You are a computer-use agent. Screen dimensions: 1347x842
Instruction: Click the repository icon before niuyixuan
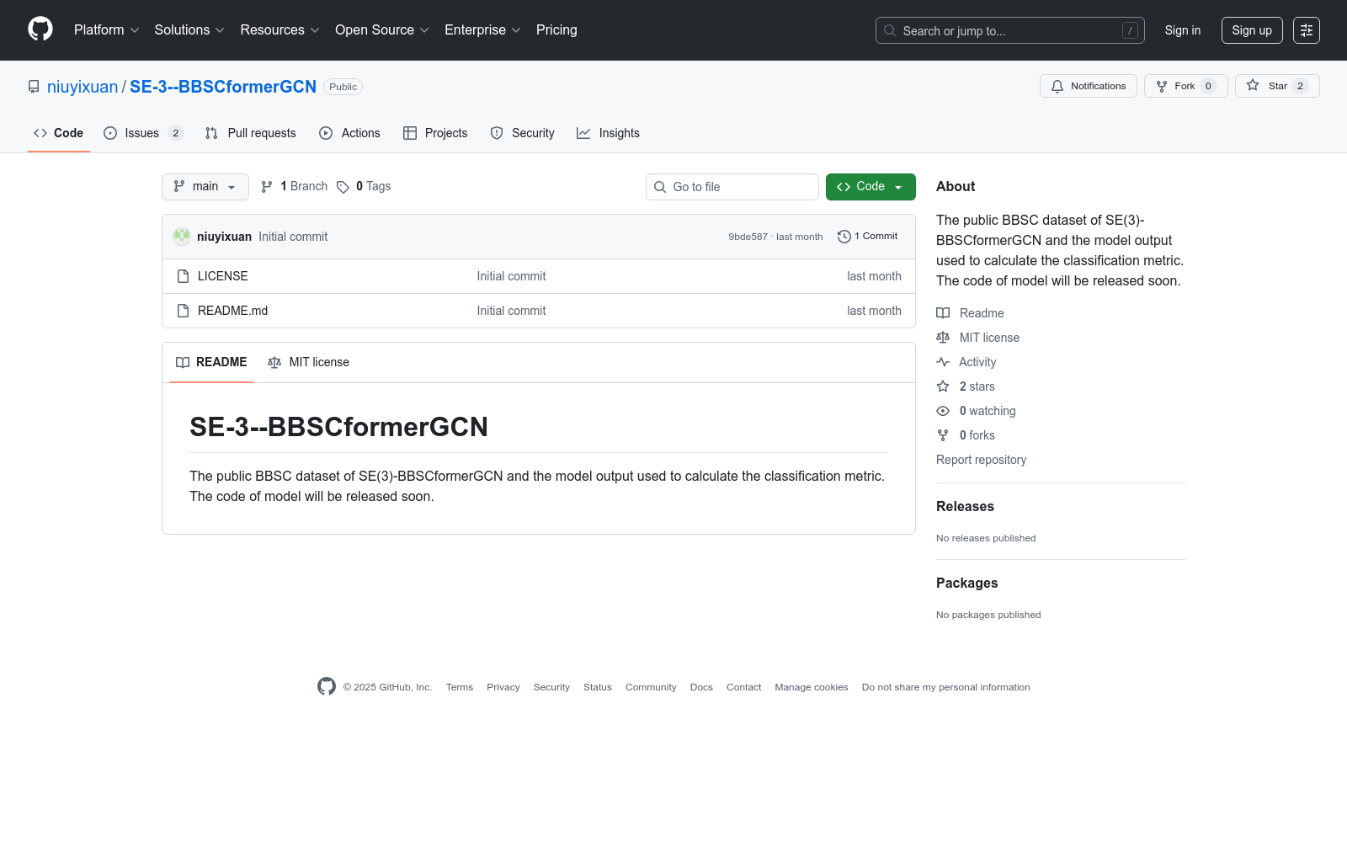click(34, 87)
